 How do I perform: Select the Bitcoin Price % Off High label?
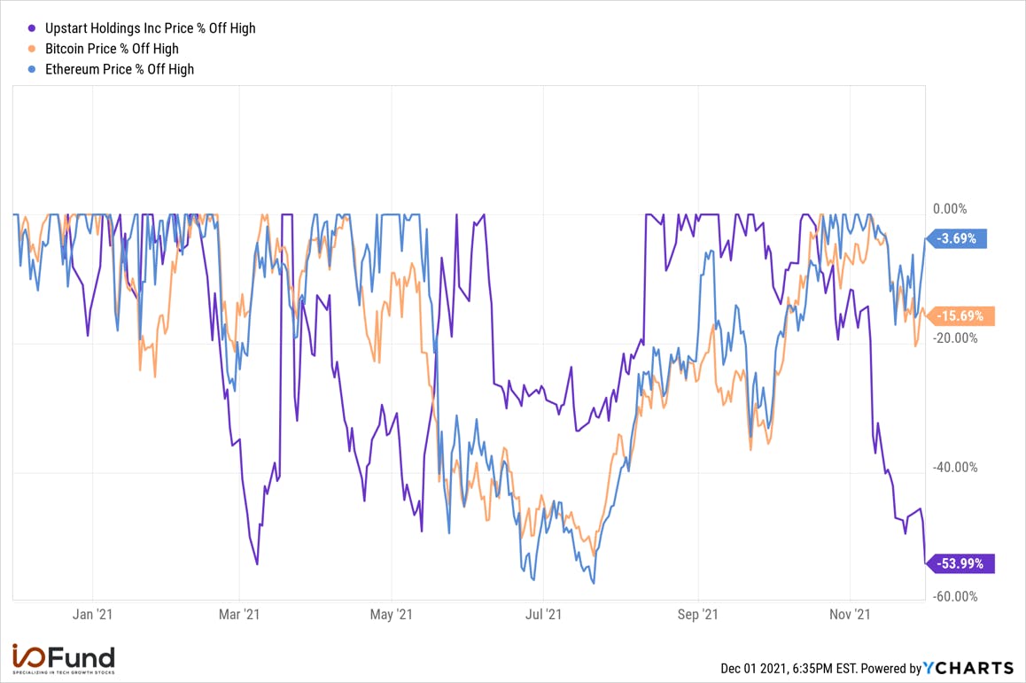click(x=112, y=49)
